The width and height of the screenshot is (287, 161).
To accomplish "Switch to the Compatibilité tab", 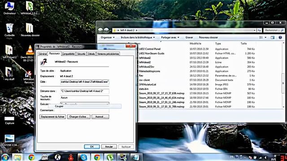I will (x=68, y=54).
